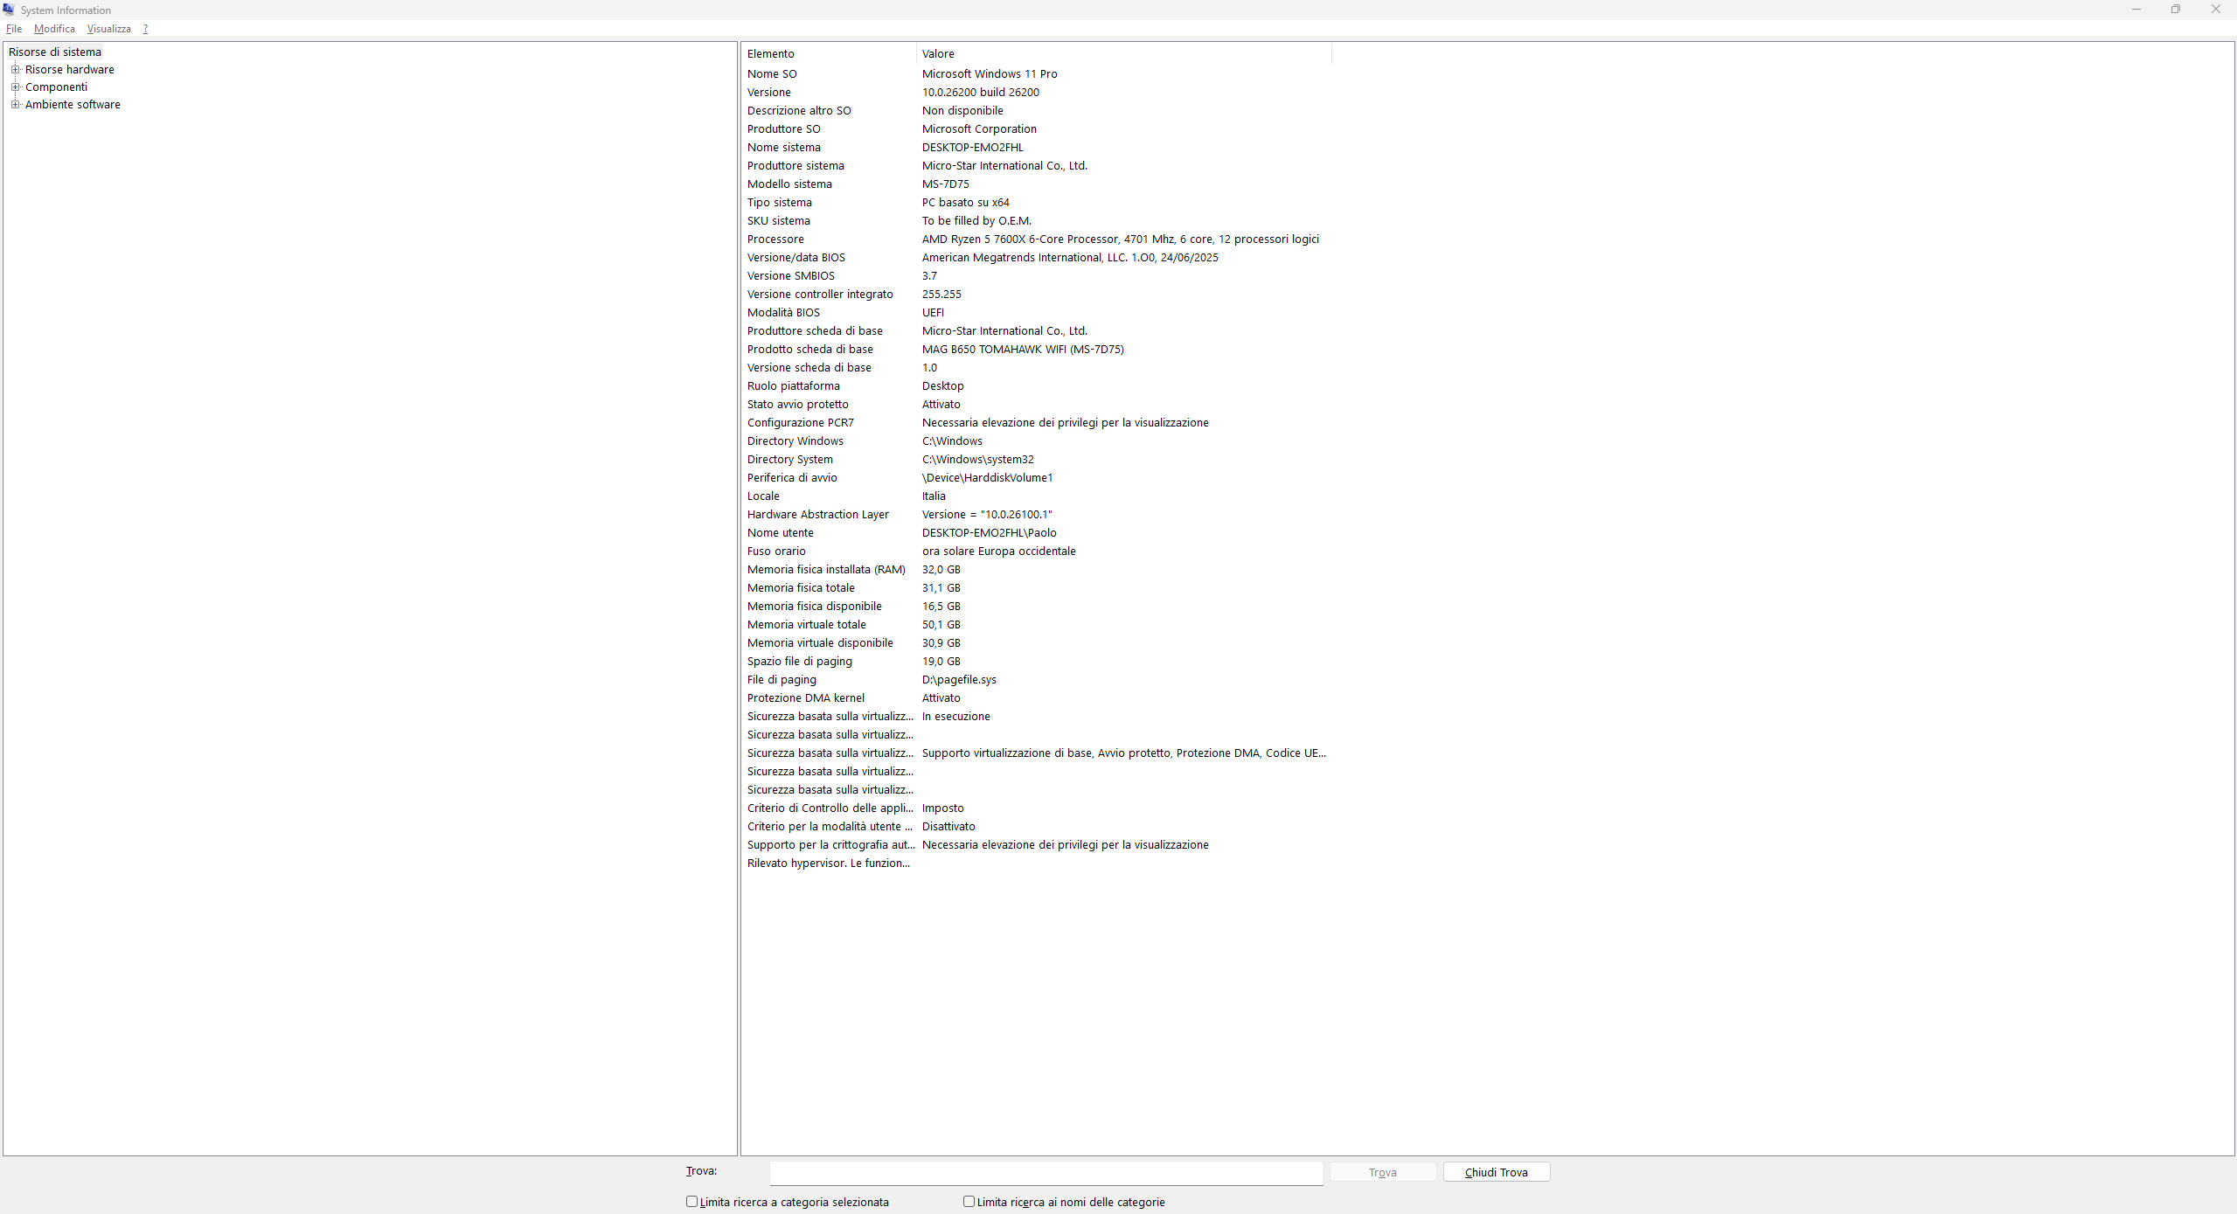
Task: Select the Stato avvio protetto row
Action: pos(1037,405)
